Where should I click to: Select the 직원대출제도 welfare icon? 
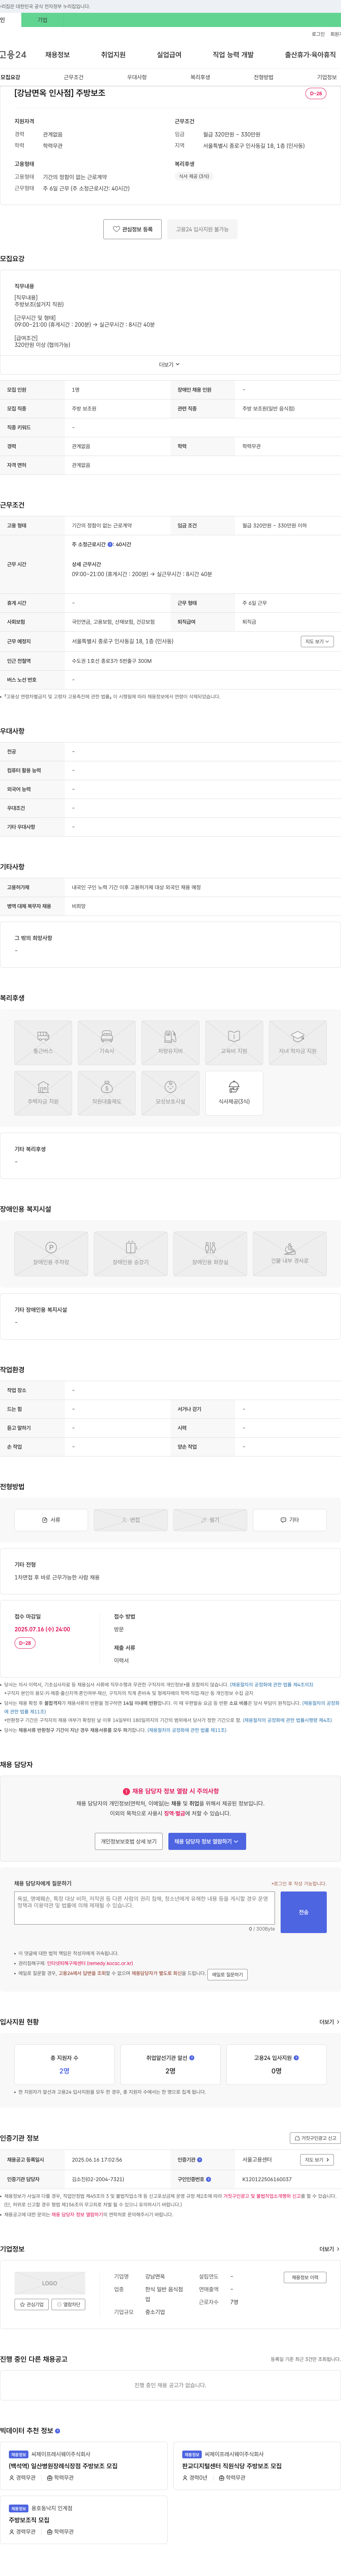click(107, 1093)
